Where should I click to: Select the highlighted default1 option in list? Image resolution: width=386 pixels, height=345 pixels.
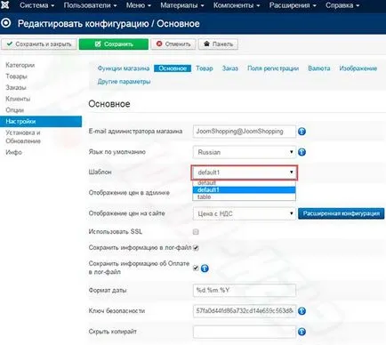tap(244, 190)
